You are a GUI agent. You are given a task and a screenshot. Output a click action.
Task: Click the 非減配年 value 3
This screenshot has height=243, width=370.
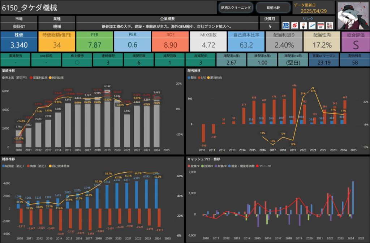[200, 63]
